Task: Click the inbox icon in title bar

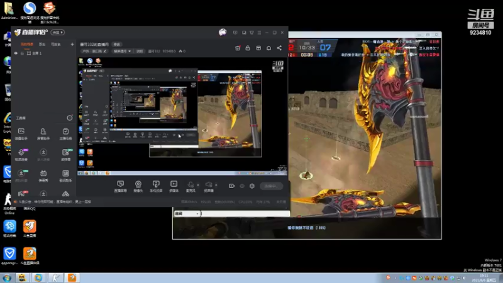Action: tap(244, 33)
